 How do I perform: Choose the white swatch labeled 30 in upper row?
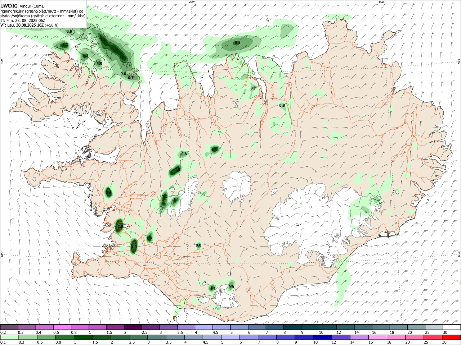click(451, 327)
